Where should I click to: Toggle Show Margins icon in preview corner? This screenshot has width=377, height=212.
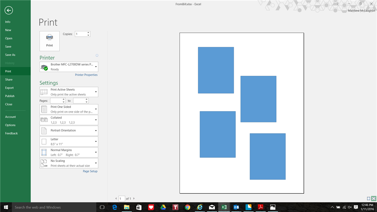click(x=369, y=198)
